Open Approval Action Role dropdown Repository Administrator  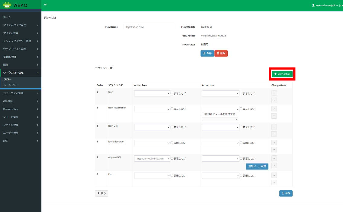tap(152, 159)
